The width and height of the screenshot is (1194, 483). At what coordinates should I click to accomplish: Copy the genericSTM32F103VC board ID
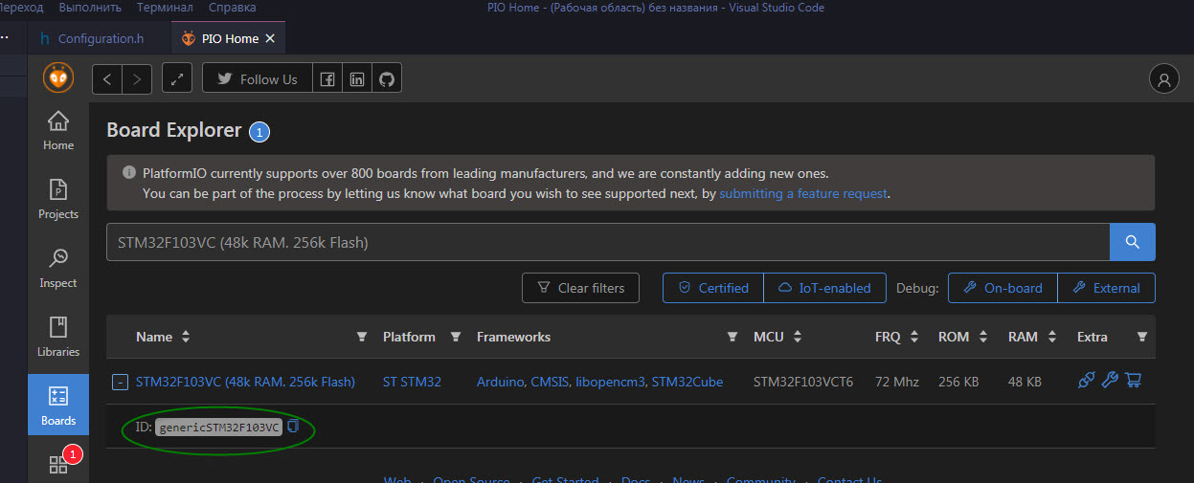[x=293, y=427]
